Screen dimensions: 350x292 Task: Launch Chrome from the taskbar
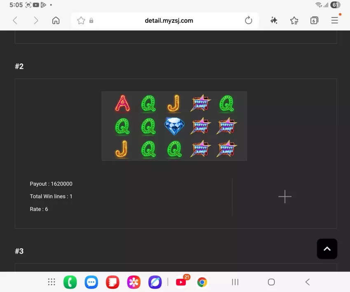pyautogui.click(x=202, y=282)
